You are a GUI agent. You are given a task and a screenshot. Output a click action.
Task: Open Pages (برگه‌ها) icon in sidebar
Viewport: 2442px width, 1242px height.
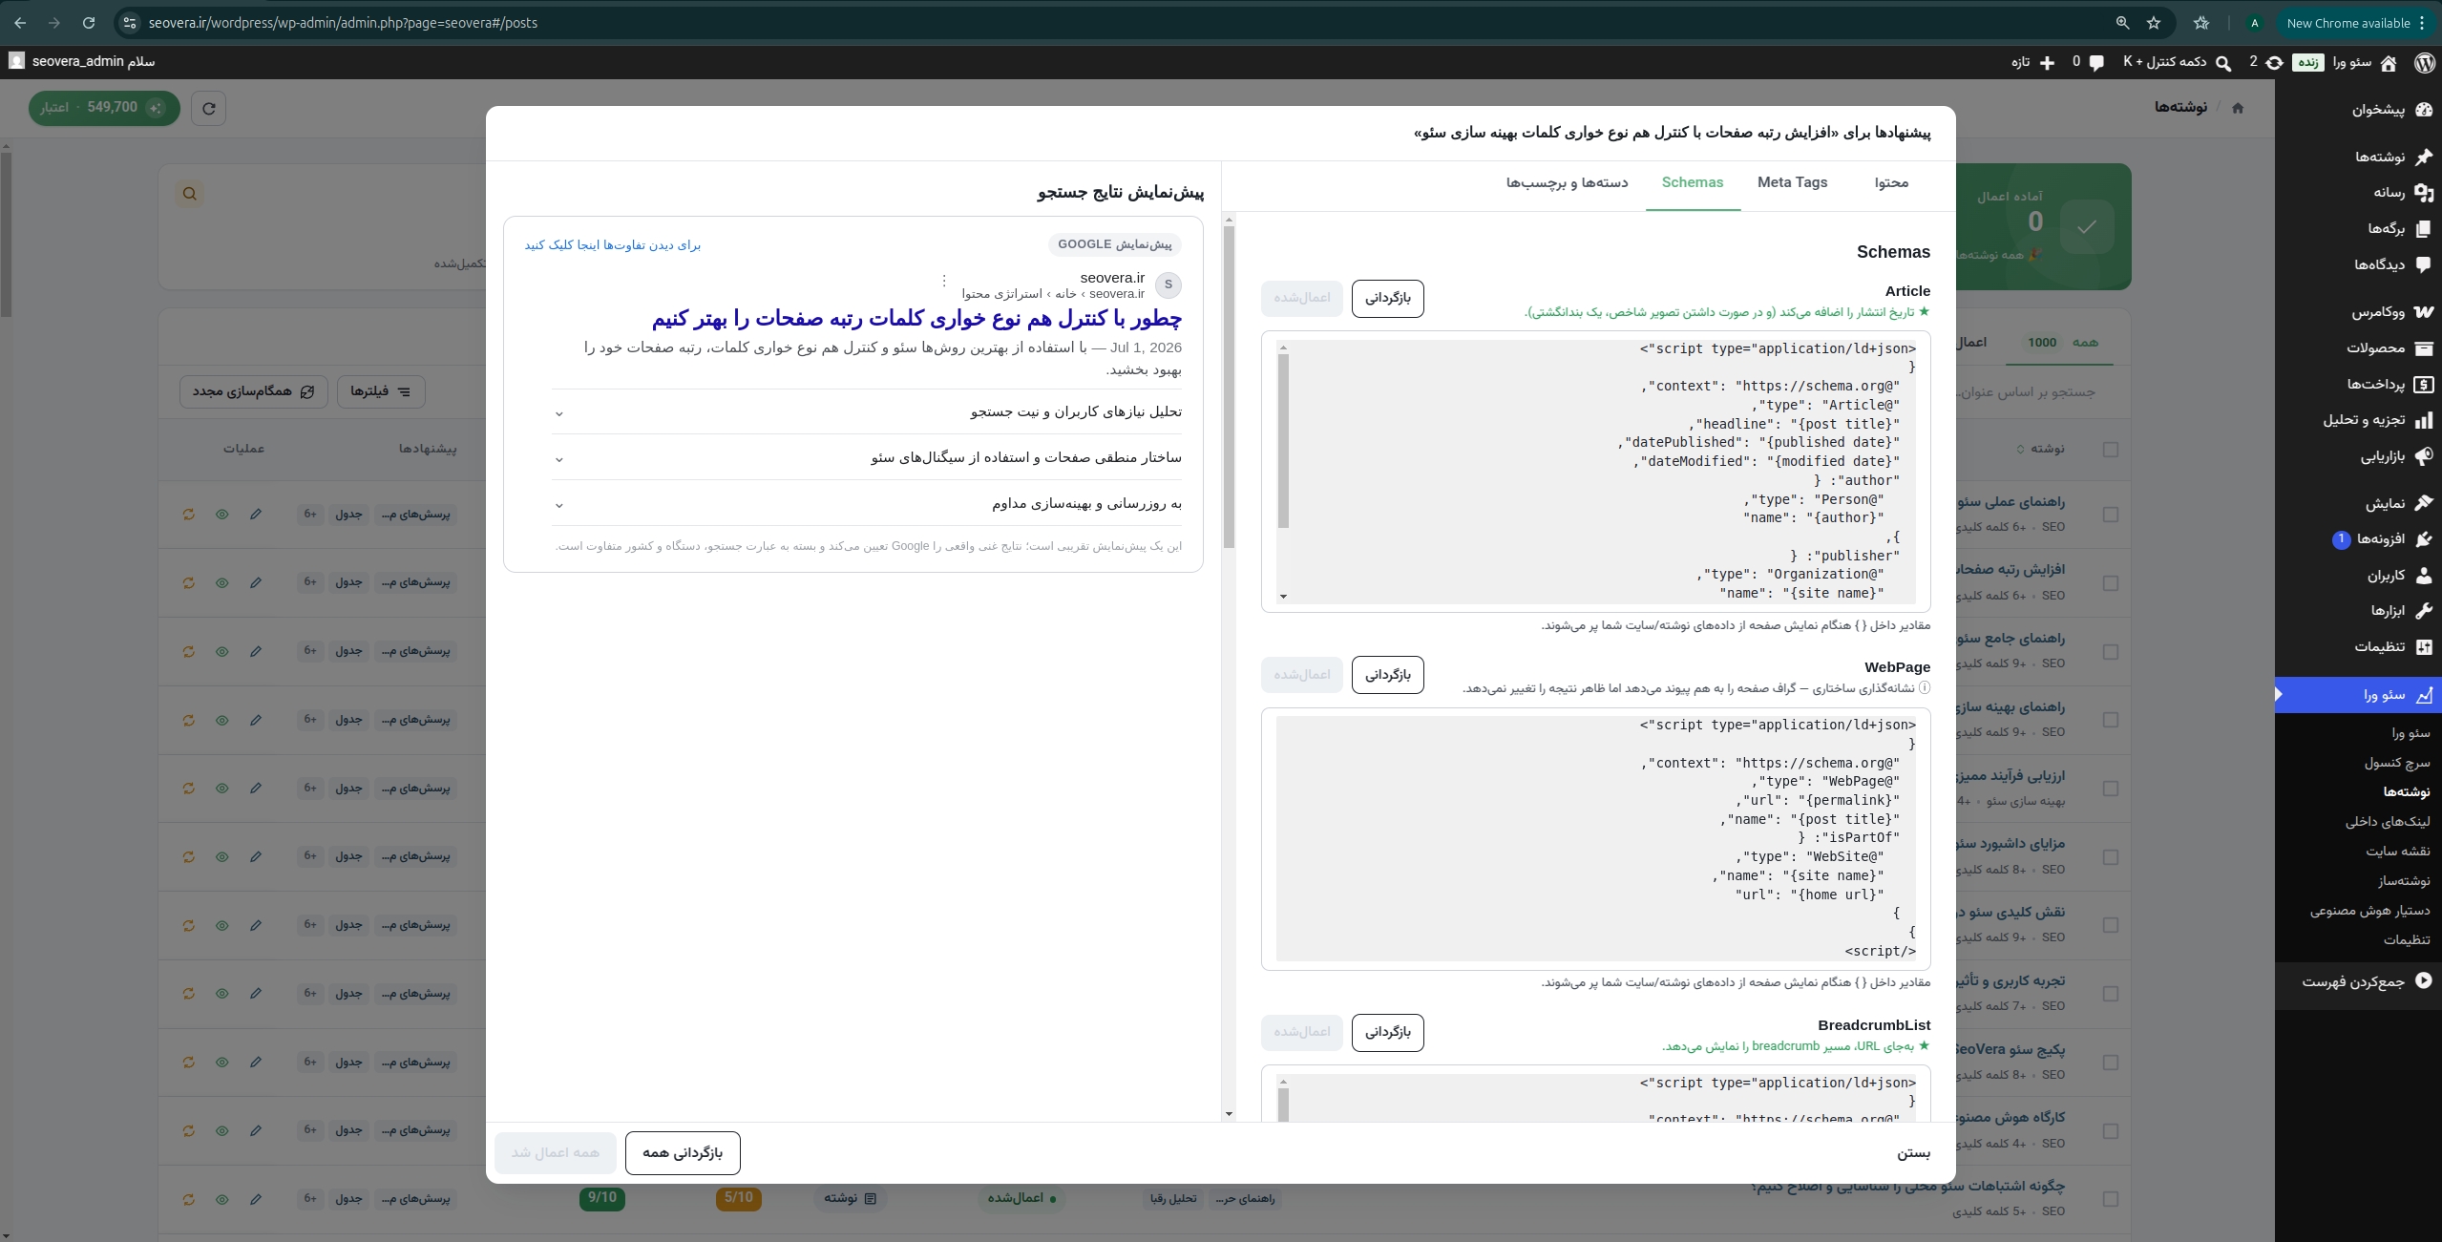click(x=2423, y=229)
